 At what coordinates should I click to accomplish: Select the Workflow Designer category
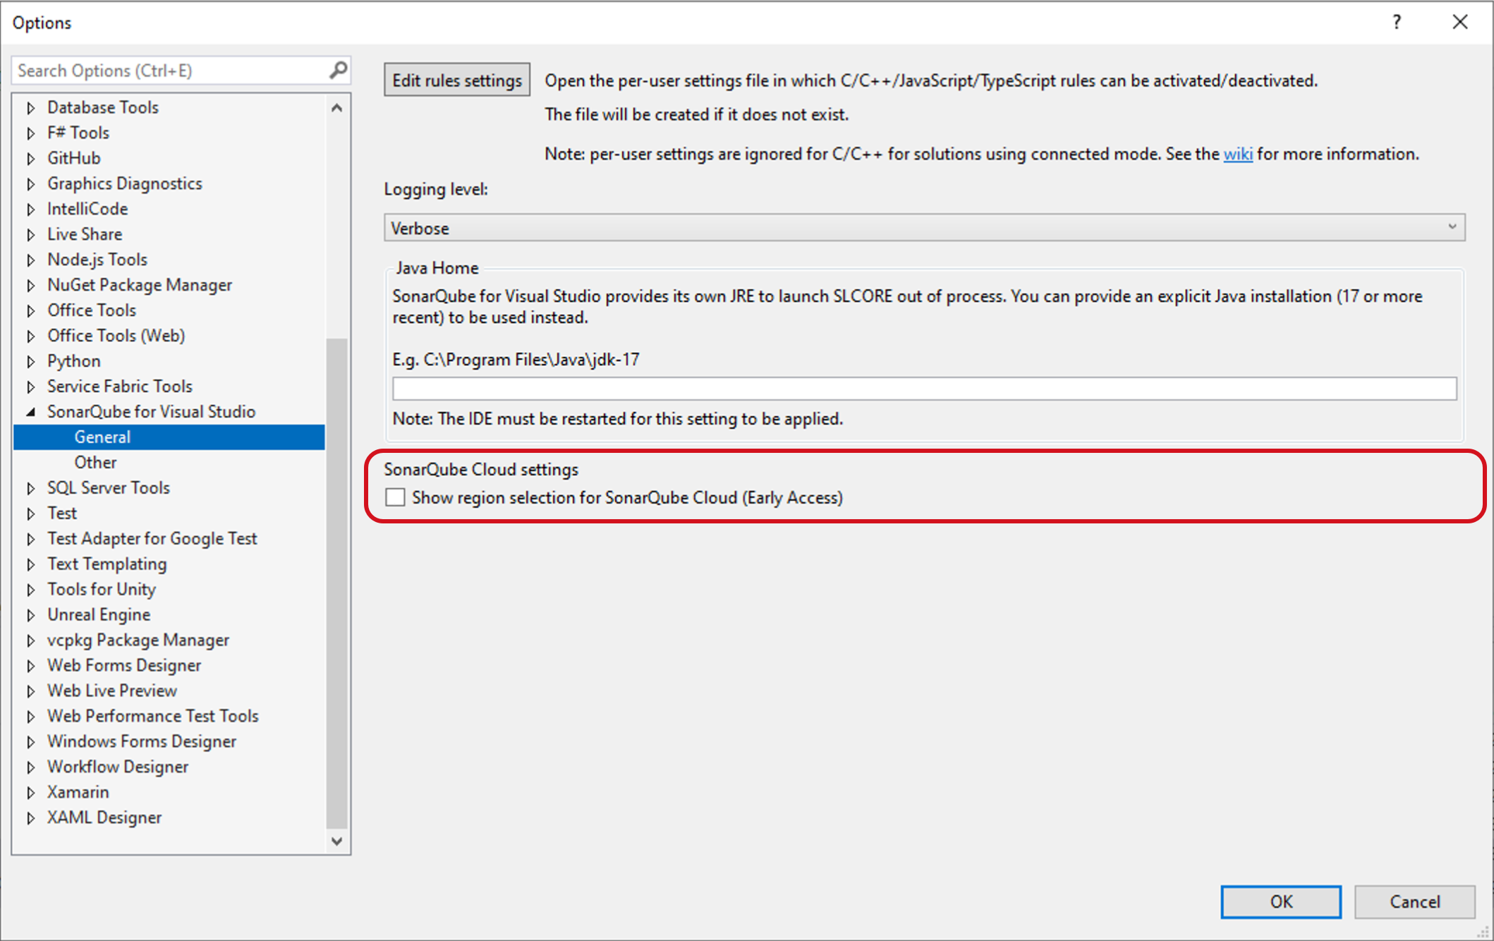[x=118, y=767]
